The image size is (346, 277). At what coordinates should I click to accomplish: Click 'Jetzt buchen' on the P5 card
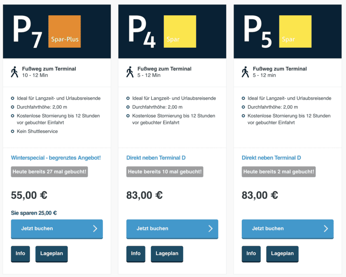coord(288,228)
